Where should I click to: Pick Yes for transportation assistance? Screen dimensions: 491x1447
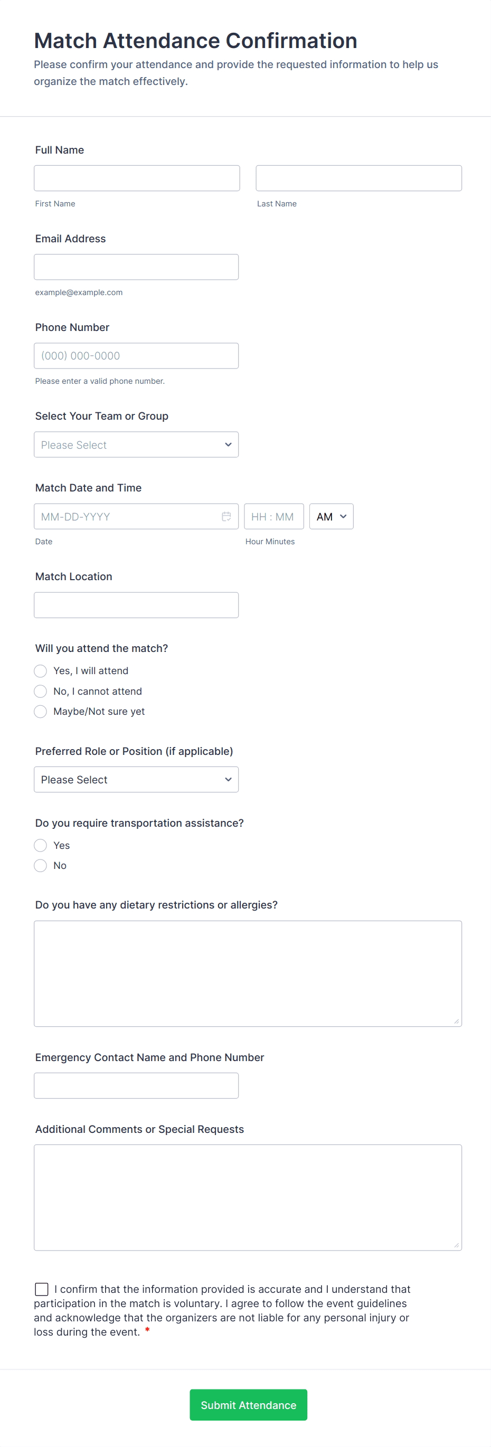[x=41, y=845]
